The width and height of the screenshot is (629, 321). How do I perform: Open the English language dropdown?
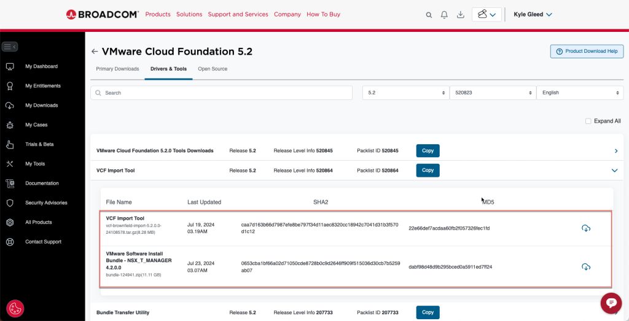pyautogui.click(x=579, y=93)
